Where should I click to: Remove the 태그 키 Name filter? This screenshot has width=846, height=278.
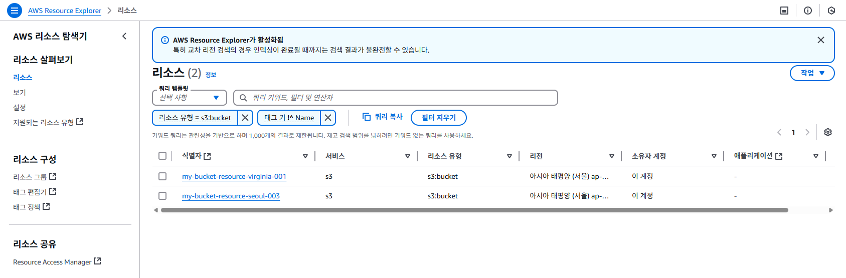(328, 118)
